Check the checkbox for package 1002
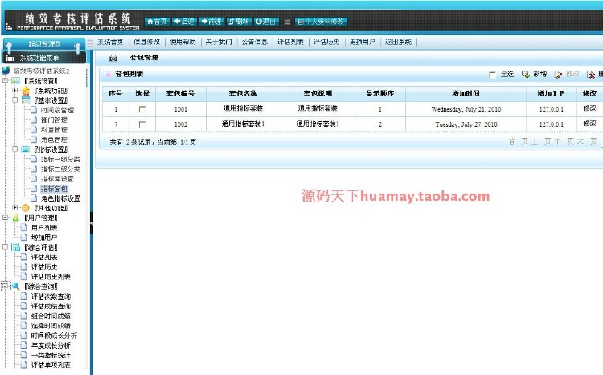Viewport: 603px width, 375px height. (142, 124)
